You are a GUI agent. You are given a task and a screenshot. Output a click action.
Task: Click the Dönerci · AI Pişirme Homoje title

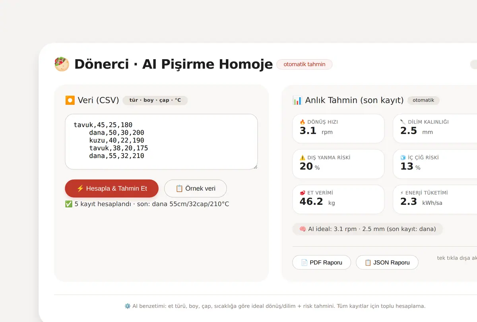point(174,64)
